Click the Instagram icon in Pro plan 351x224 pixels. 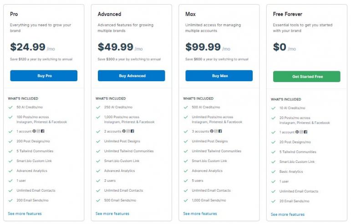tap(39, 131)
